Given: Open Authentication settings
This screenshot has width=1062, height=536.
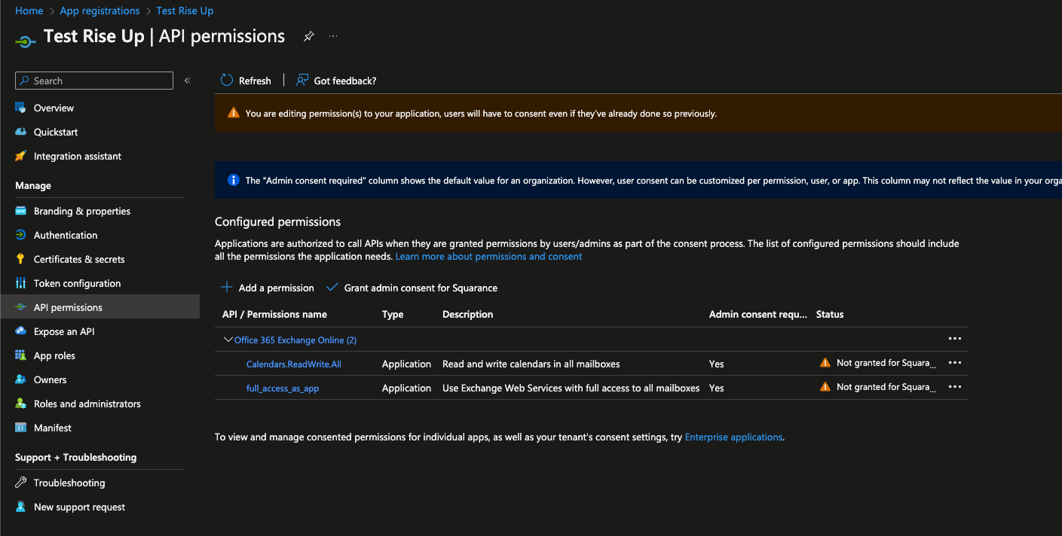Looking at the screenshot, I should point(66,235).
